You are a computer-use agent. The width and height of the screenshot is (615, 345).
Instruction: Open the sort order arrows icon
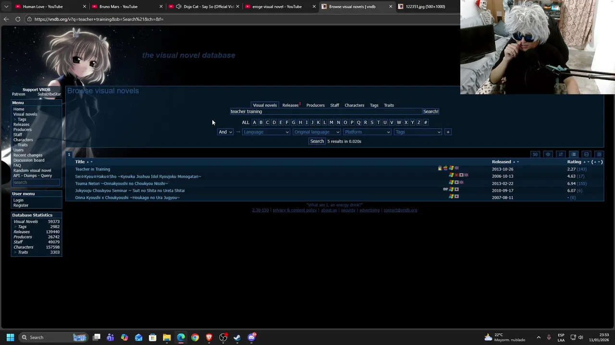pyautogui.click(x=561, y=154)
